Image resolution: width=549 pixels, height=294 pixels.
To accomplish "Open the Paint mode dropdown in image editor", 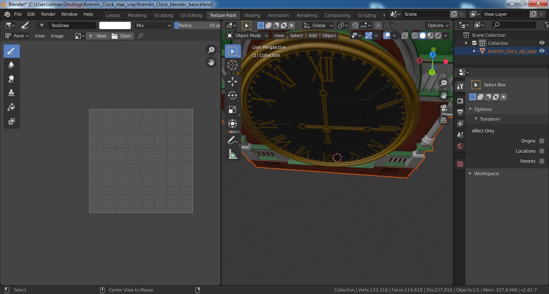I will point(16,36).
